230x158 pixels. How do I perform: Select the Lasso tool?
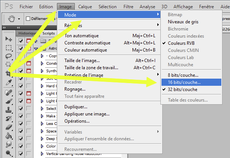(9, 56)
